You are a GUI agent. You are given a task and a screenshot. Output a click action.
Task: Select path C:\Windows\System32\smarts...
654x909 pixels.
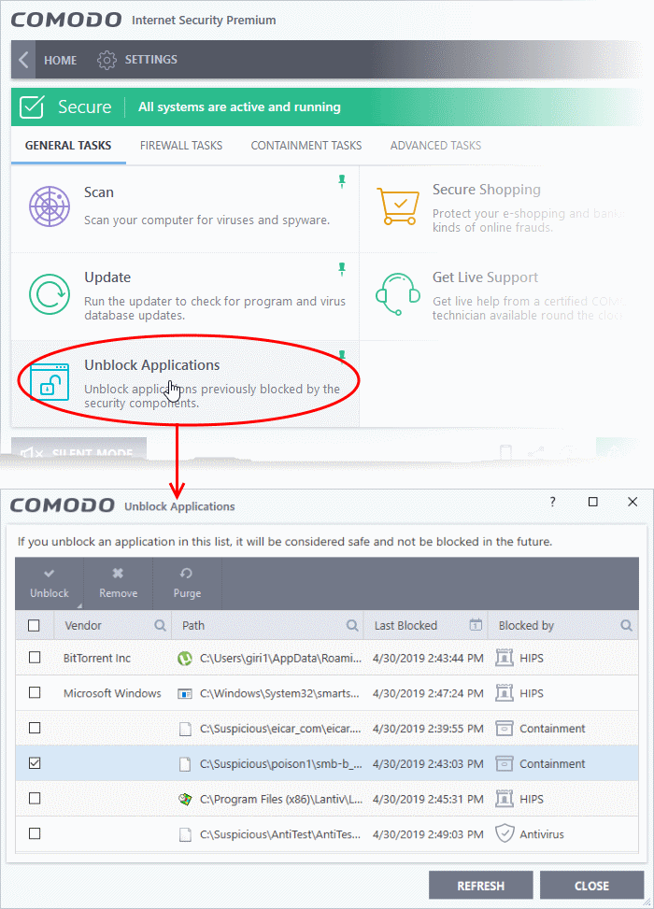click(279, 693)
